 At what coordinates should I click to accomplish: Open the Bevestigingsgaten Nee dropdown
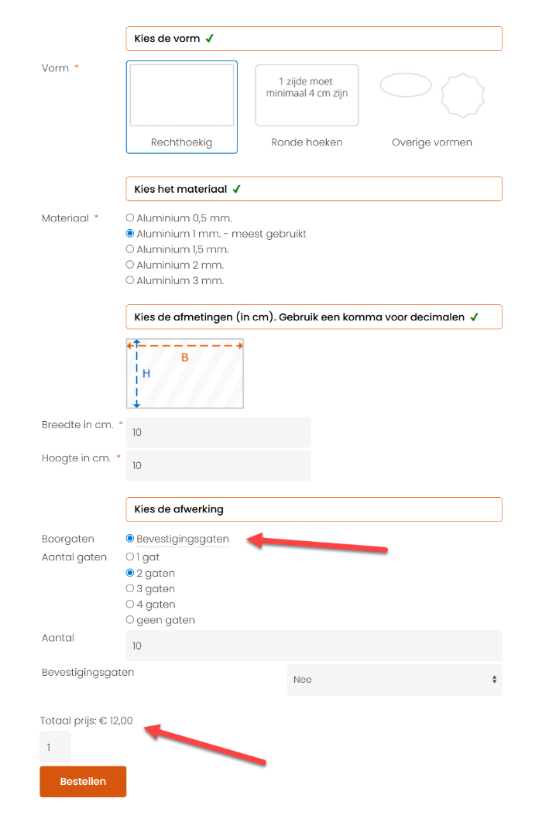pos(394,680)
